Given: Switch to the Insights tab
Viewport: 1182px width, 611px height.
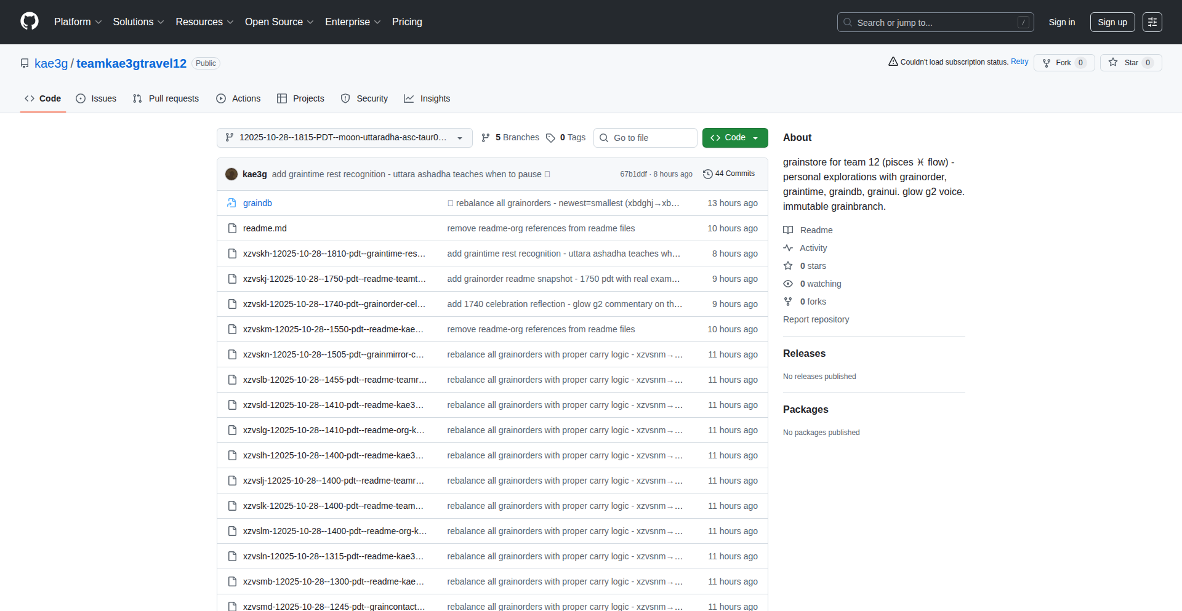Looking at the screenshot, I should click(427, 98).
